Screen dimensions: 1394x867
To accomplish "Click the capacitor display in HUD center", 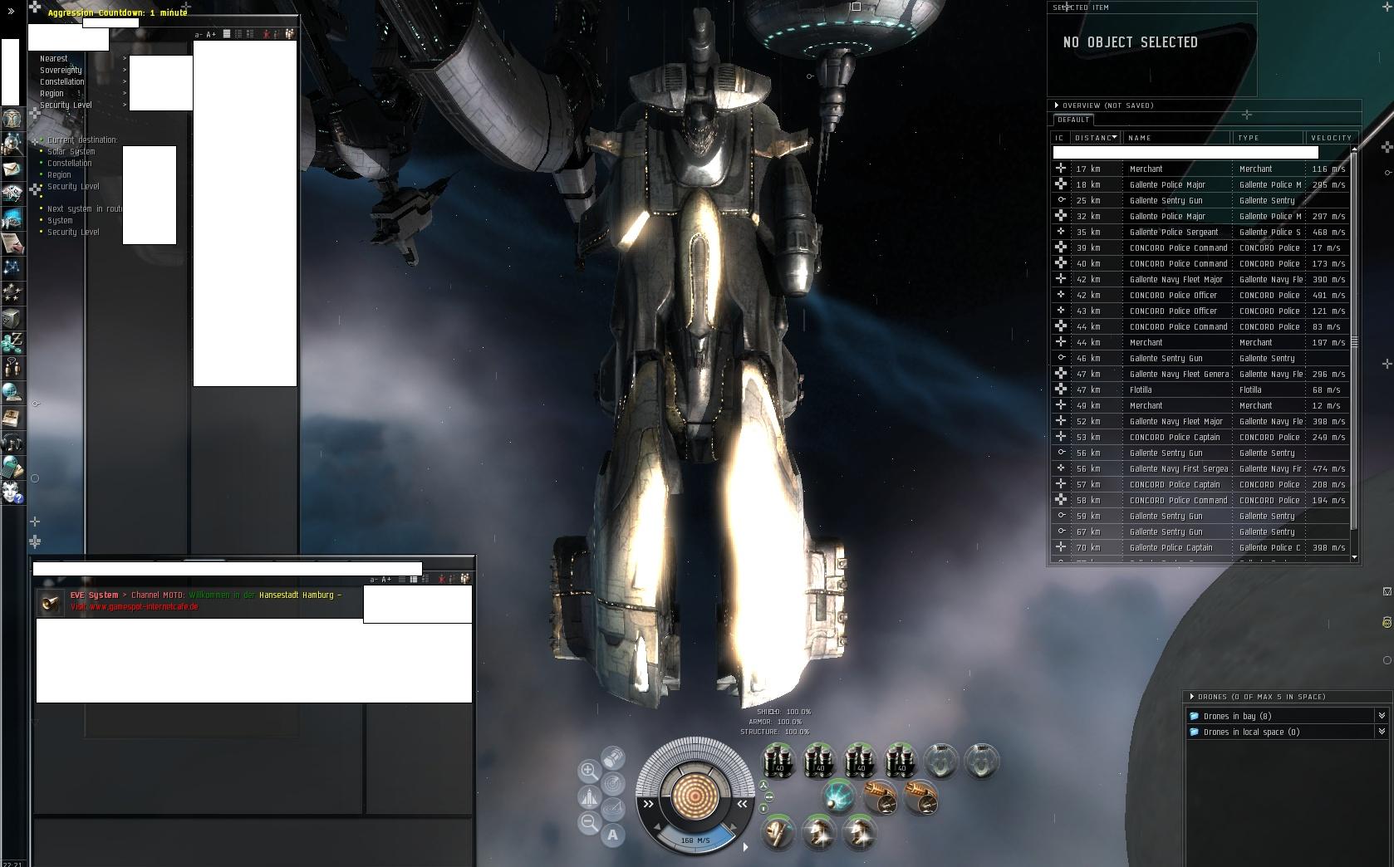I will point(695,796).
